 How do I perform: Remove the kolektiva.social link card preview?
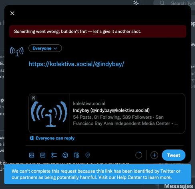click(x=34, y=98)
